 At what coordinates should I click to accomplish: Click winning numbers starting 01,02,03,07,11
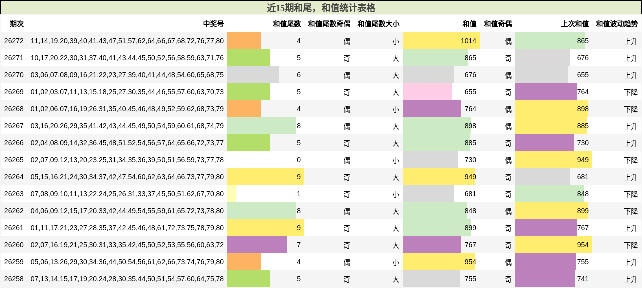[x=127, y=92]
